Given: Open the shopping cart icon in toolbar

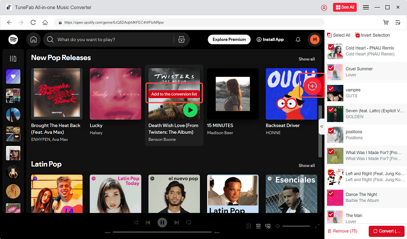Looking at the screenshot, I should pyautogui.click(x=386, y=22).
